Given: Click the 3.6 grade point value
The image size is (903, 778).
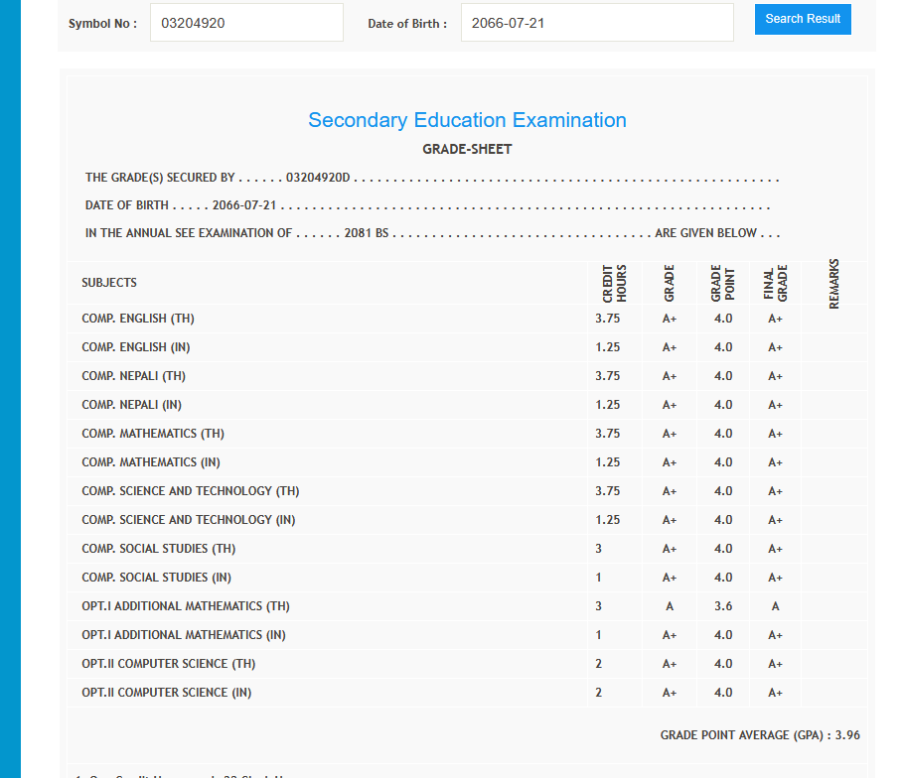Looking at the screenshot, I should 722,606.
